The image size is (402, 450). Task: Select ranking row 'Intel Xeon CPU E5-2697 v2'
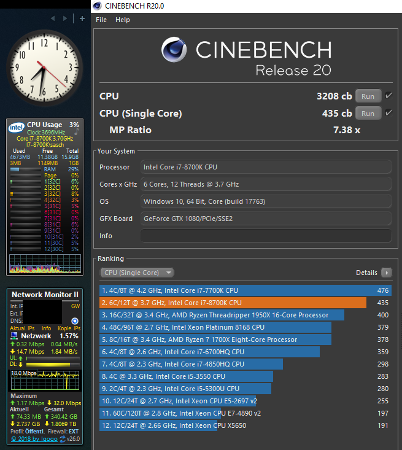(245, 401)
